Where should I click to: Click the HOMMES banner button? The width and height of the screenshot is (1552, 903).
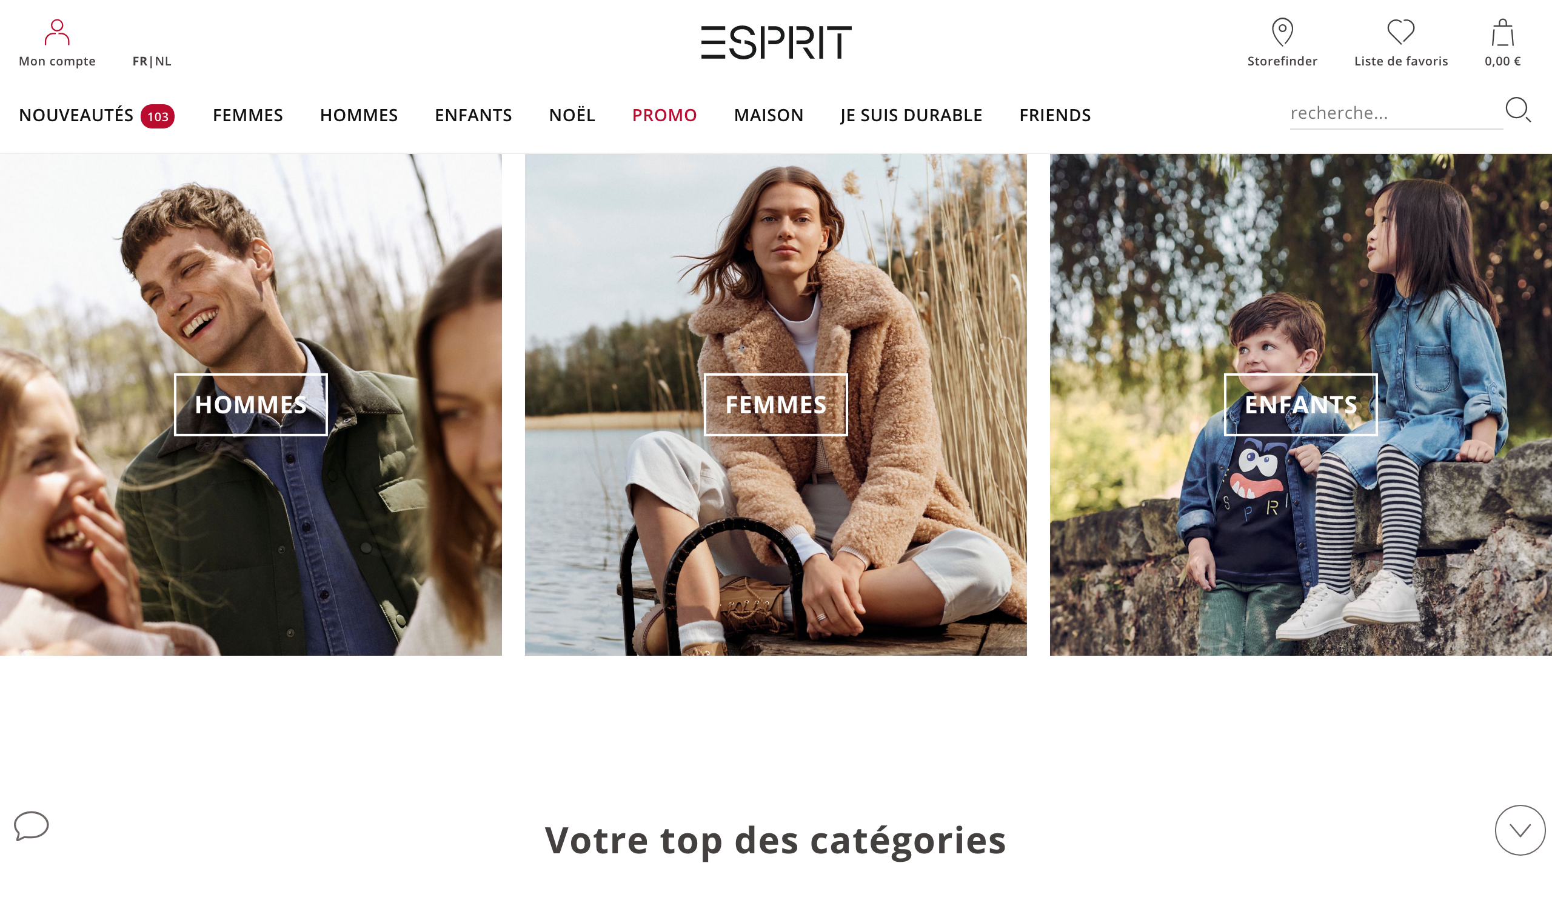(250, 404)
